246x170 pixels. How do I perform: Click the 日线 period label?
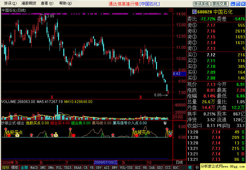pyautogui.click(x=179, y=162)
